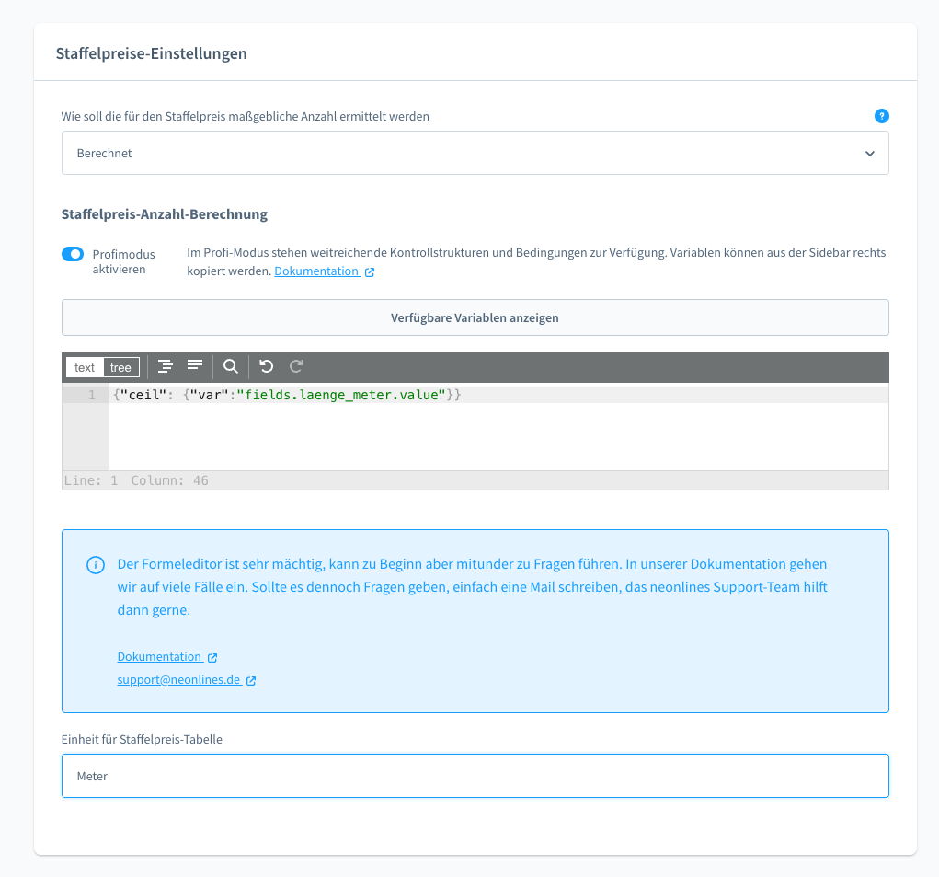Compact the JSON data icon
This screenshot has width=939, height=877.
click(195, 366)
